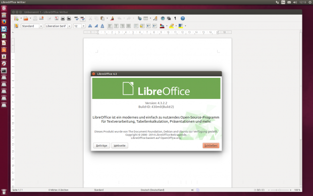Viewport: 313px width, 196px height.
Task: Click the Undo arrow
Action: (119, 18)
